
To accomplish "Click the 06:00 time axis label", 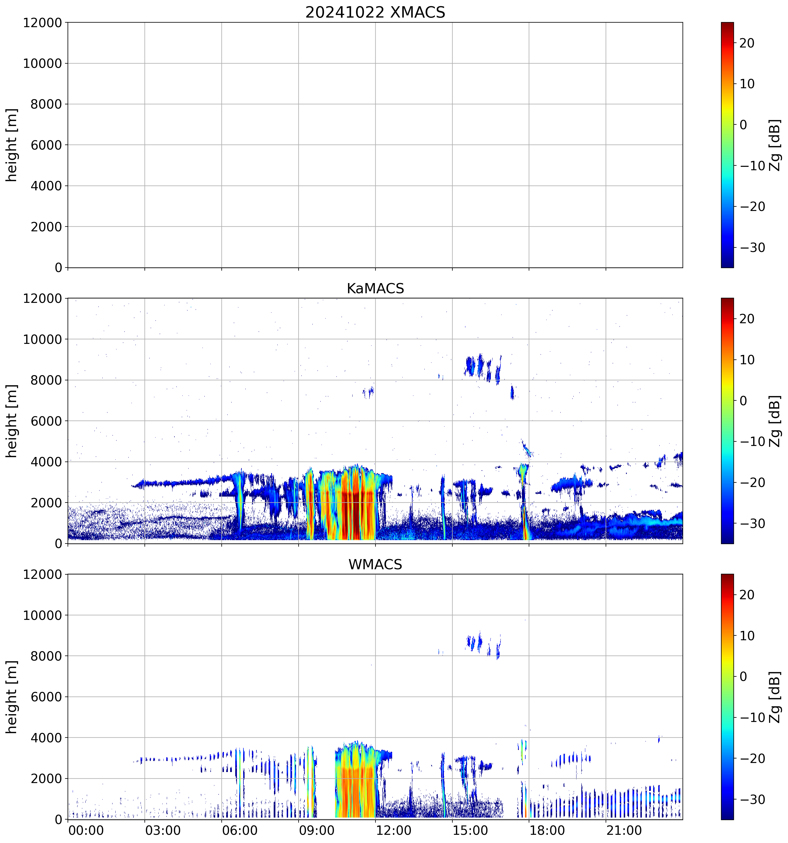I will tap(239, 830).
